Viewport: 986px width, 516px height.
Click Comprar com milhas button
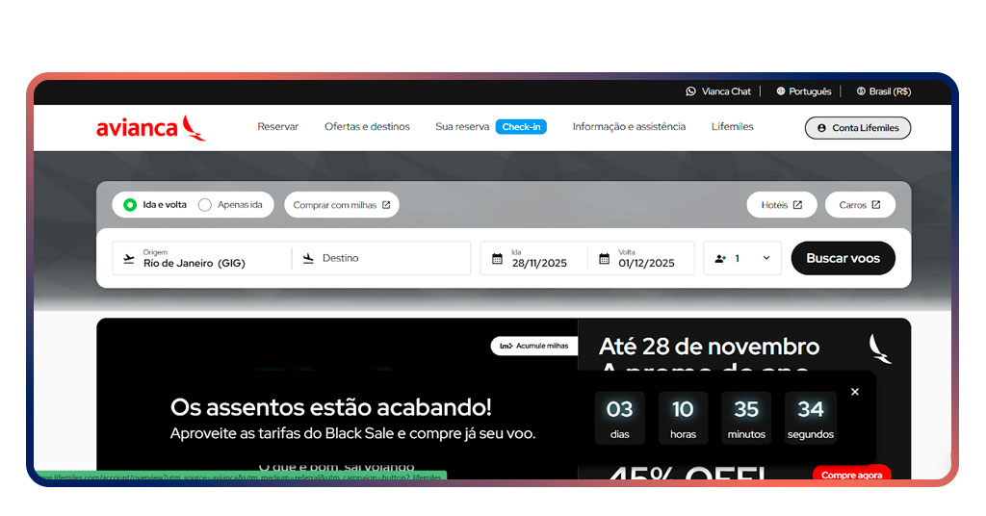(342, 205)
